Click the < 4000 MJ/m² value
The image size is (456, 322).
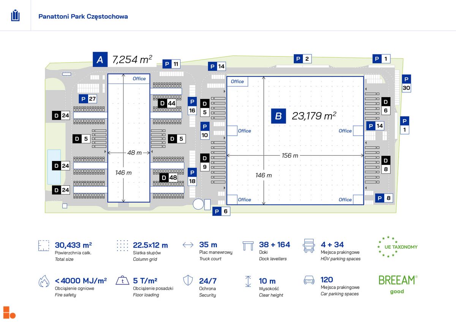pos(81,281)
